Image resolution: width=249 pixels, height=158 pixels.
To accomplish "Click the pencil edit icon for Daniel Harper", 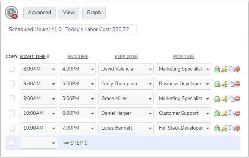I will pos(224,113).
